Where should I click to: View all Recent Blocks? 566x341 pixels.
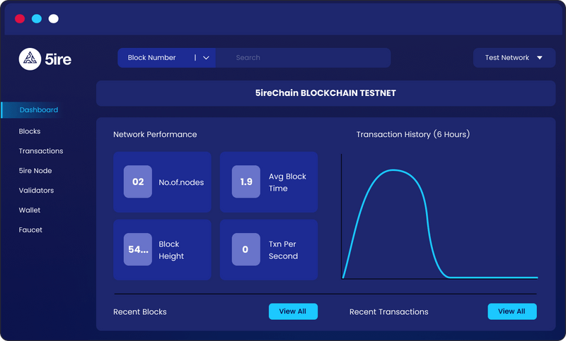coord(293,311)
